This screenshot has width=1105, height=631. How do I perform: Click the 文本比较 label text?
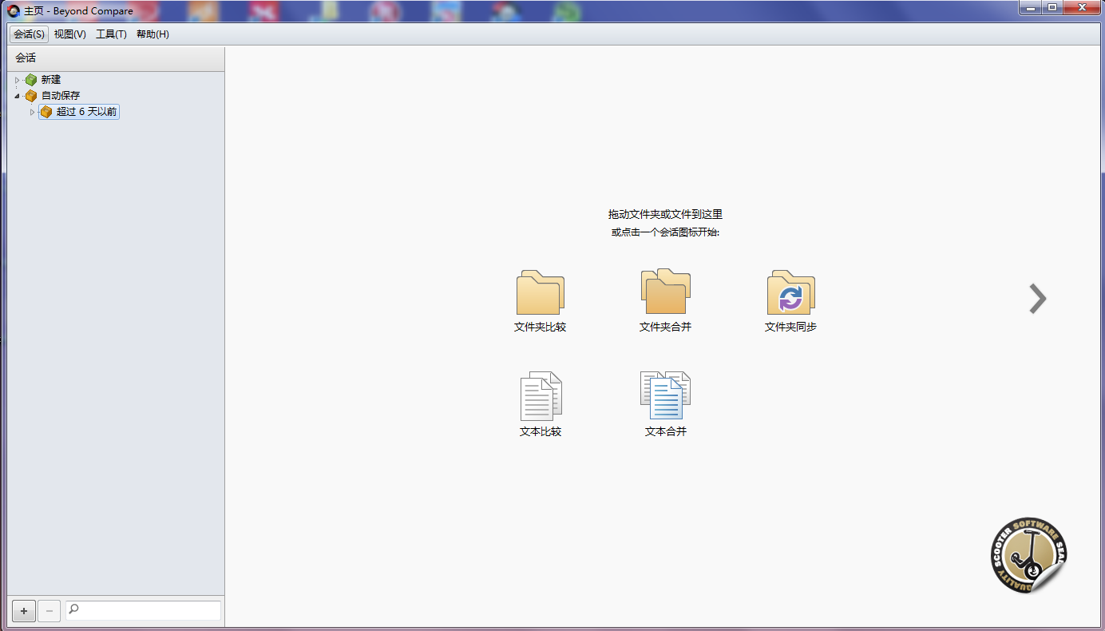pos(541,431)
